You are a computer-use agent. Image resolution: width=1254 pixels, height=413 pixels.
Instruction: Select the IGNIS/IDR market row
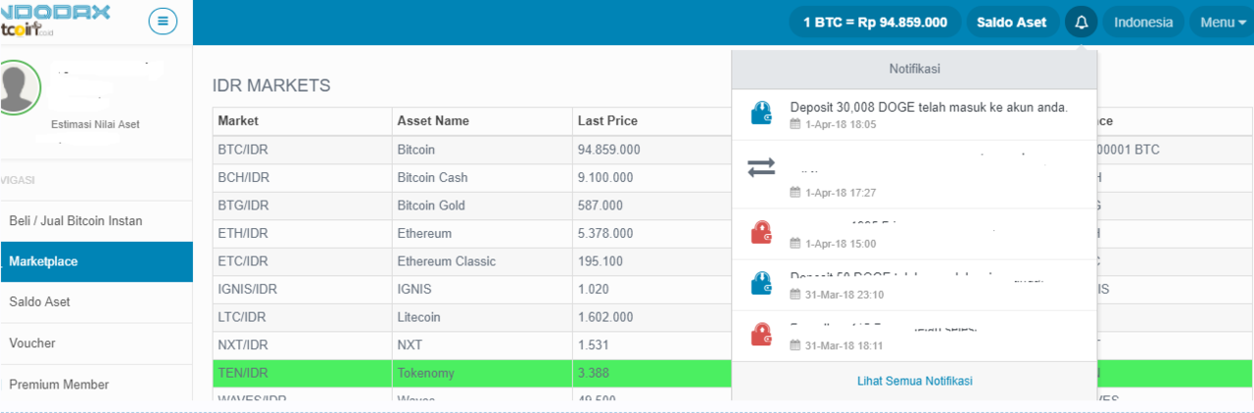coord(472,290)
